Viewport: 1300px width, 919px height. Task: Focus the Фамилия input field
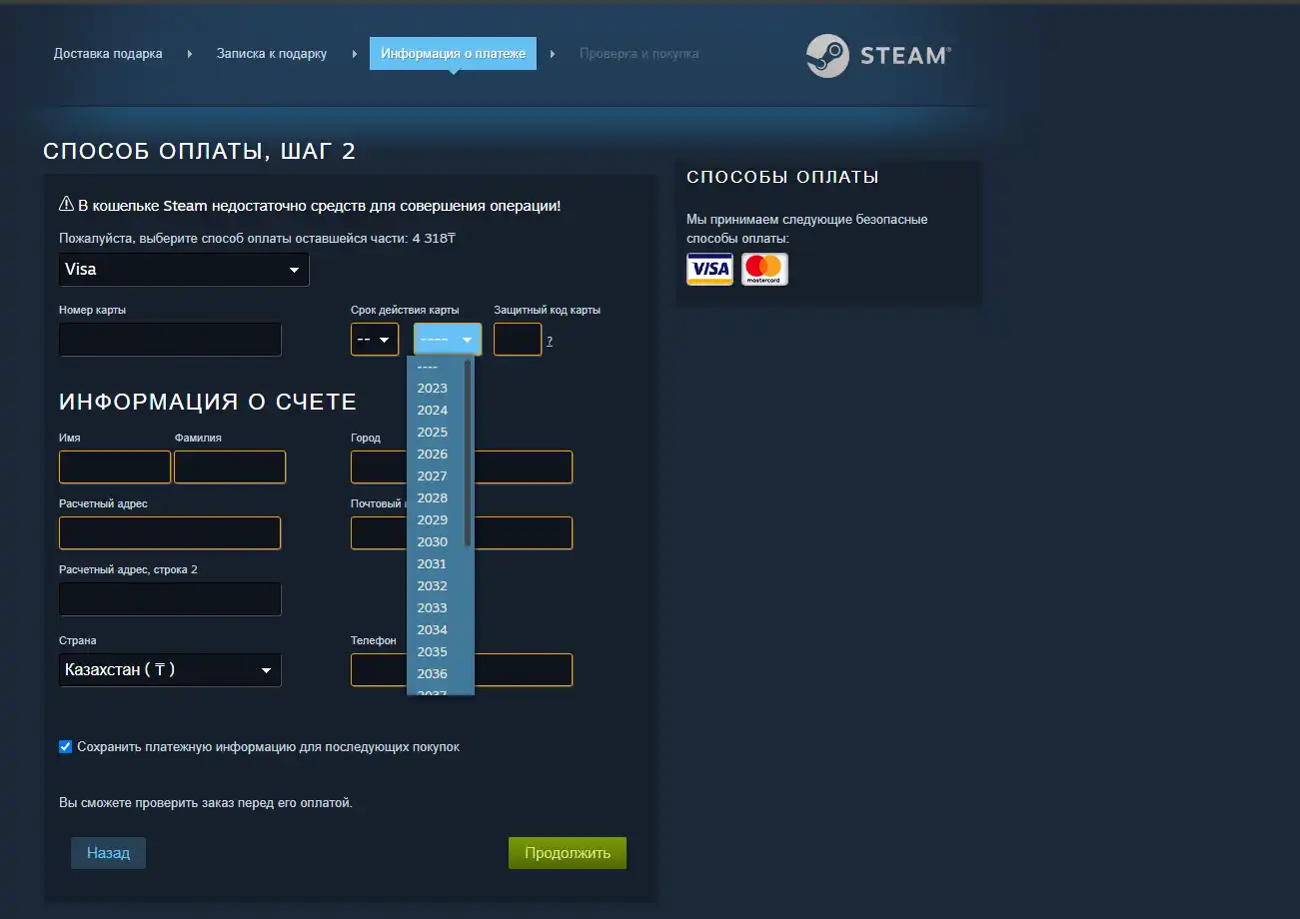click(230, 467)
